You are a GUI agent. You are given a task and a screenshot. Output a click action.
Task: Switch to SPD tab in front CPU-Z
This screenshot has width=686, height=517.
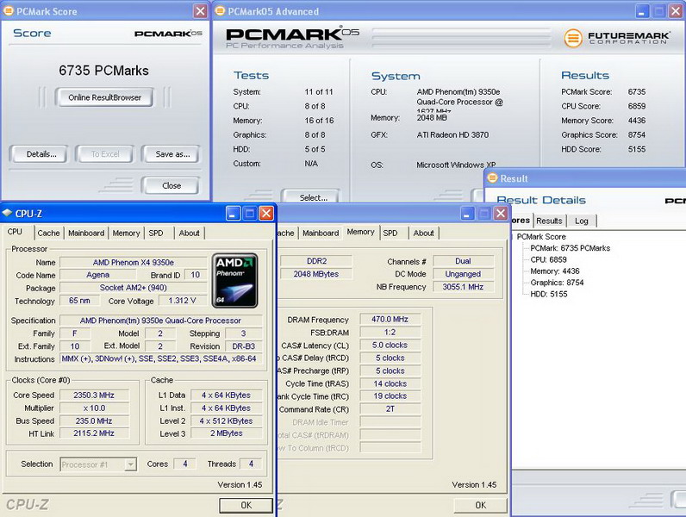tap(156, 234)
